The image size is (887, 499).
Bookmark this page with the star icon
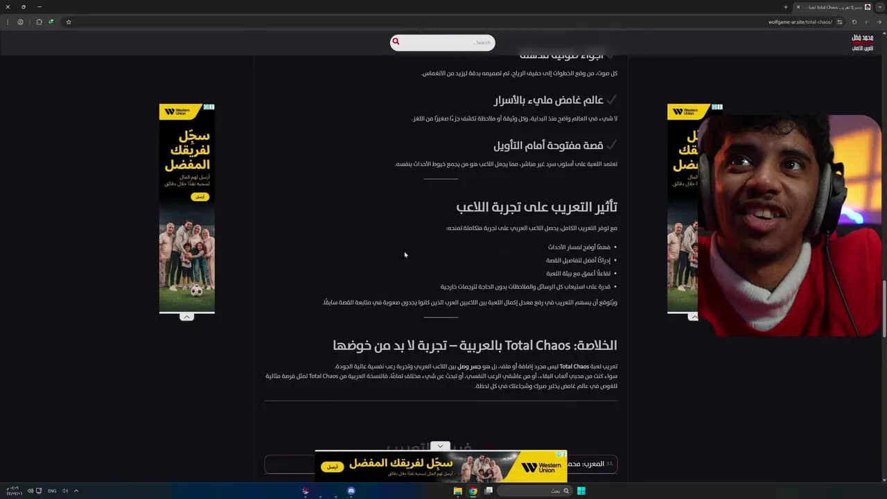[69, 21]
